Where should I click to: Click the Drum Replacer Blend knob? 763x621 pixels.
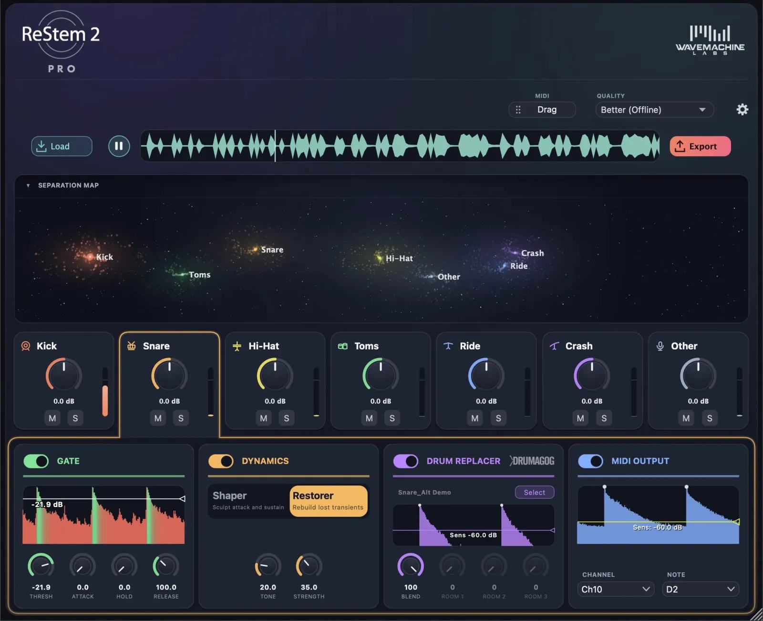[x=411, y=566]
